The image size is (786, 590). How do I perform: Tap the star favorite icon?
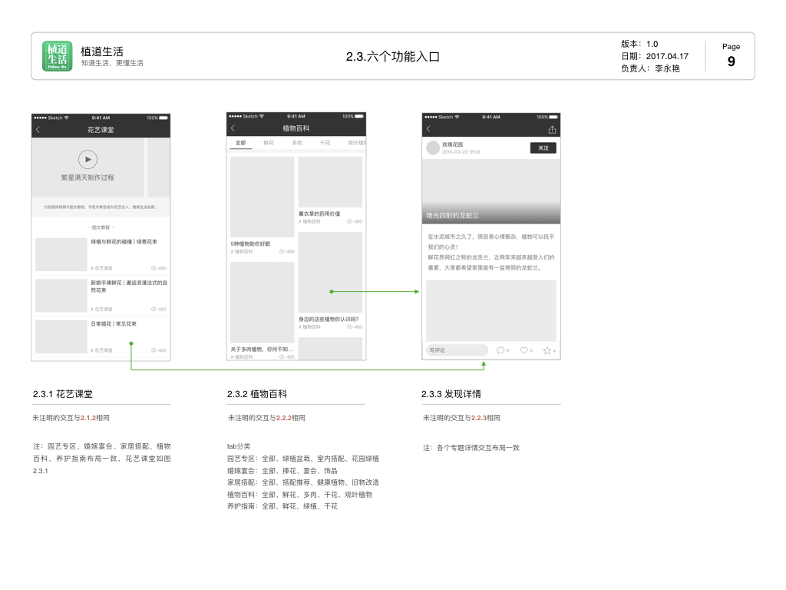click(x=547, y=350)
